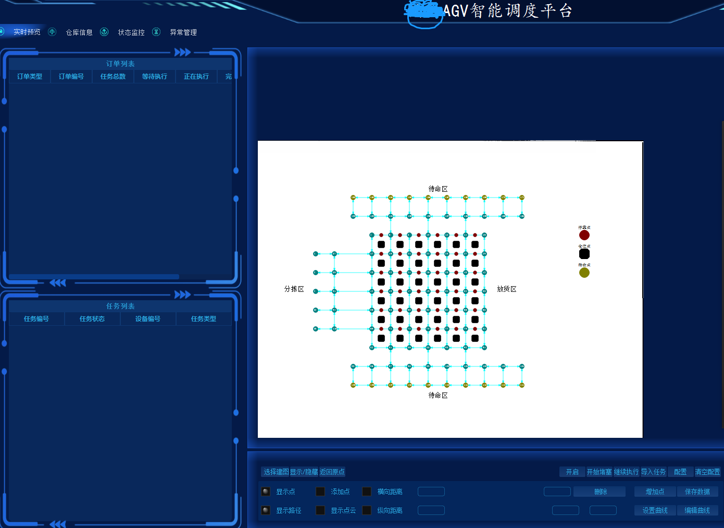
Task: Enable the 添加点 checkbox
Action: coord(320,492)
